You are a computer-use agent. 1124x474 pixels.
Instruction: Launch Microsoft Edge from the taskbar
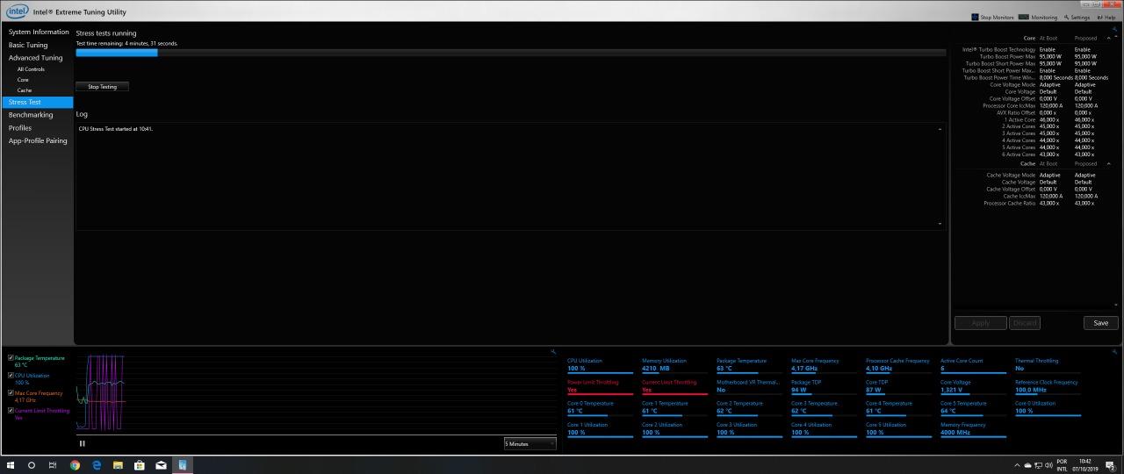[96, 465]
